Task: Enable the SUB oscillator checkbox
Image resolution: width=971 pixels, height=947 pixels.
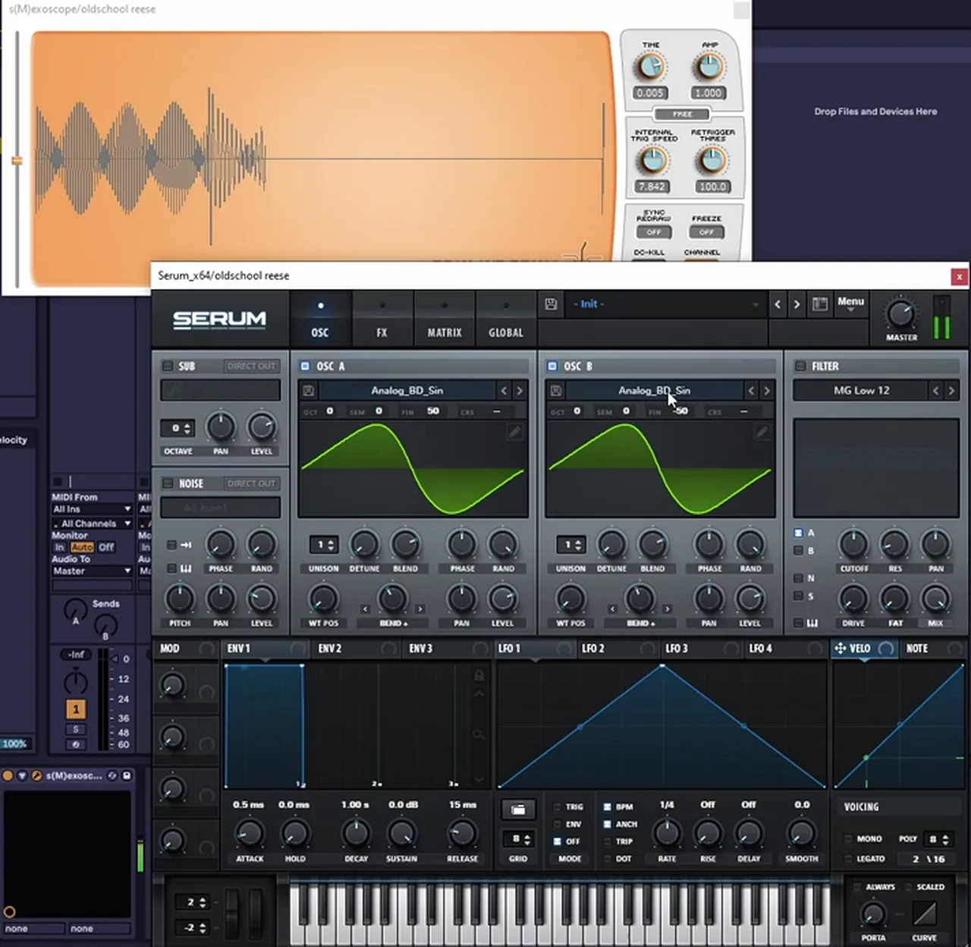Action: point(168,367)
